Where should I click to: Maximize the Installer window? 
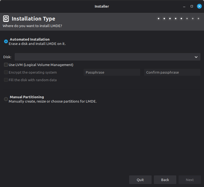[x=192, y=6]
